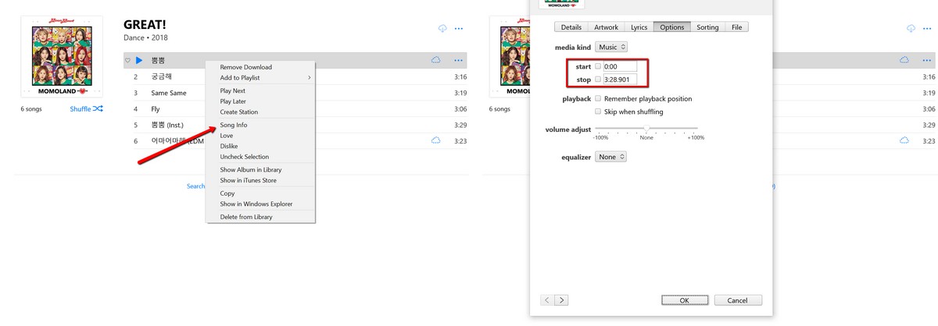Click the stop time field showing 3:28.901

tap(619, 80)
